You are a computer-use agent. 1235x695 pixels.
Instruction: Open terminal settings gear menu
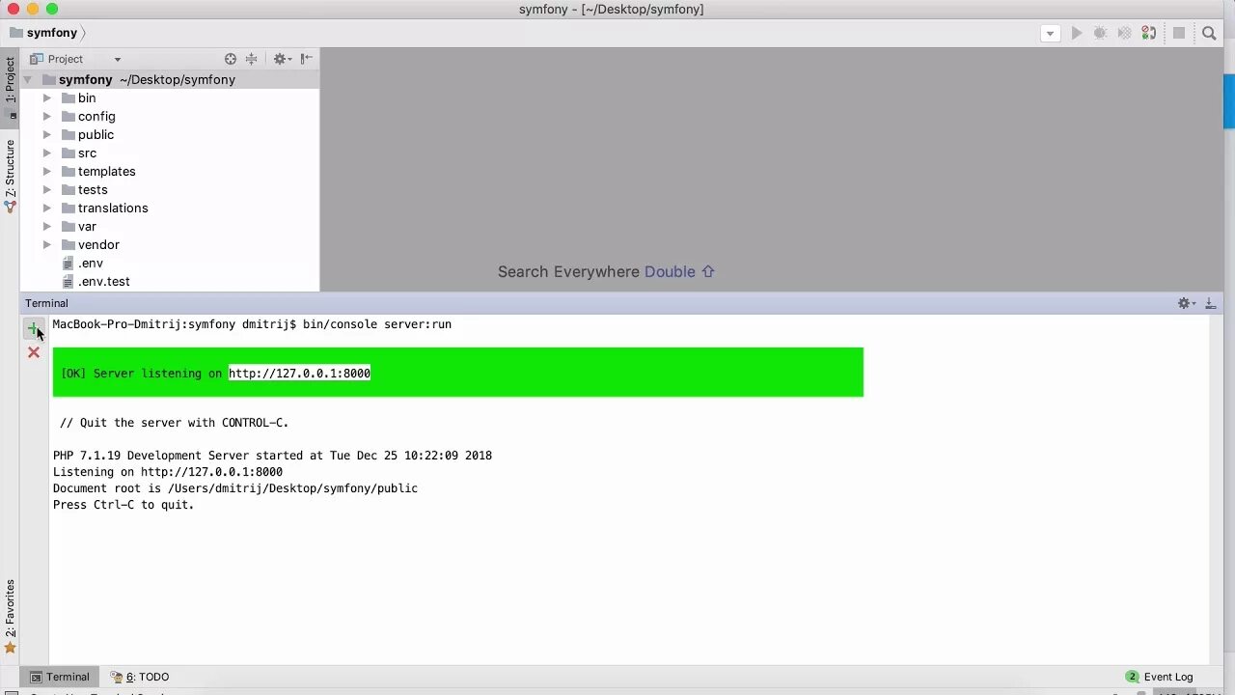(x=1186, y=303)
